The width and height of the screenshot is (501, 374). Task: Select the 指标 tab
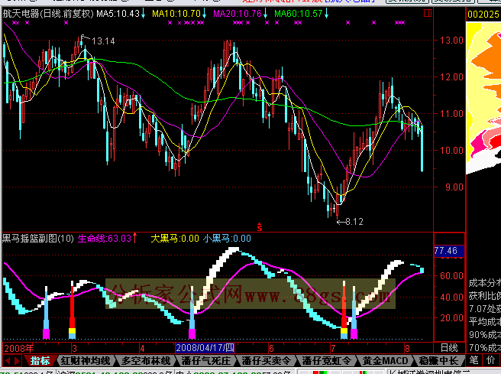[40, 361]
